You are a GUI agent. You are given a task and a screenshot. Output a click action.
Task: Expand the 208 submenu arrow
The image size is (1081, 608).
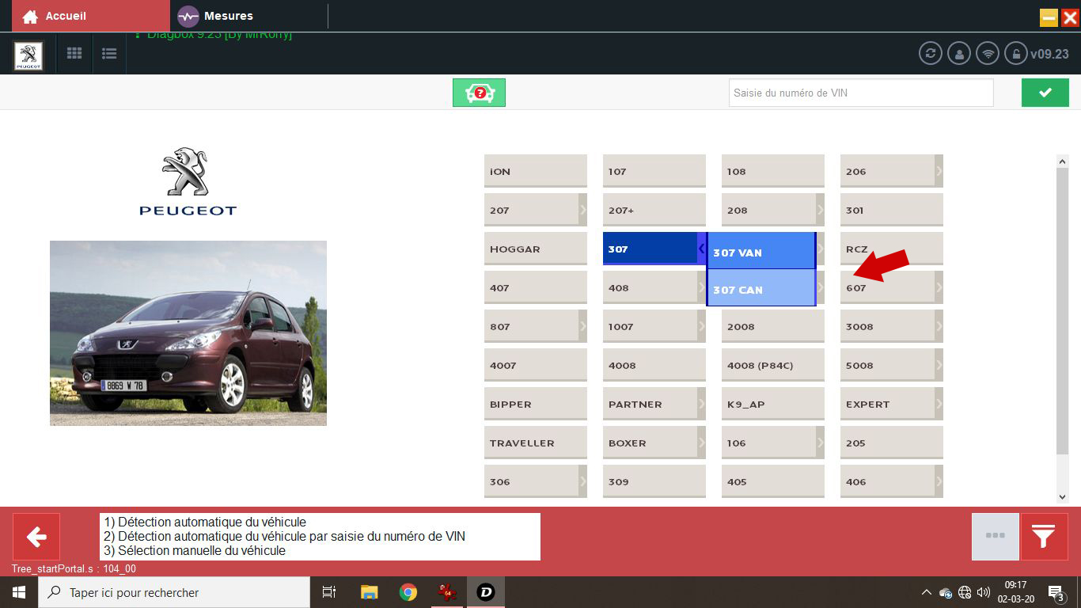(x=820, y=210)
